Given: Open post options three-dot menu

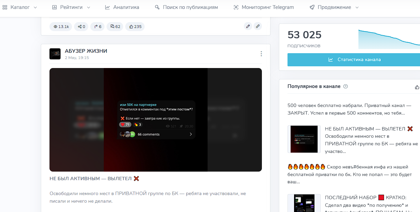Looking at the screenshot, I should coord(261,54).
